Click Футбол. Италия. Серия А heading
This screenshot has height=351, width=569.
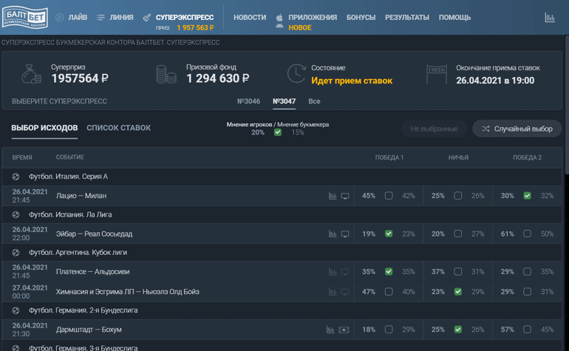(68, 177)
